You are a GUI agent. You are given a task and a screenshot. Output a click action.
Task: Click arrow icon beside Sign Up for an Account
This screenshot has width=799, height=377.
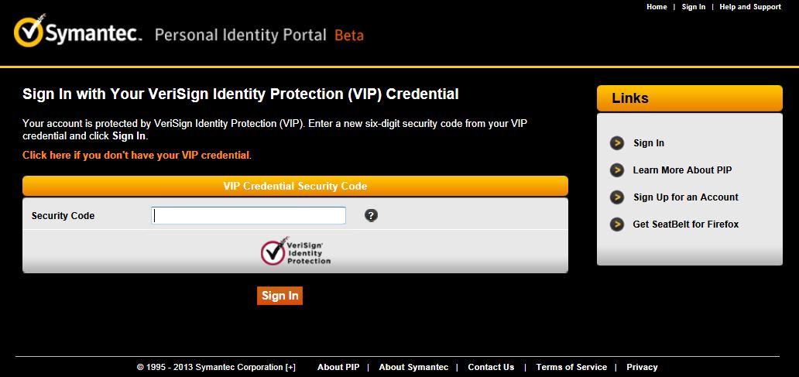(x=617, y=197)
